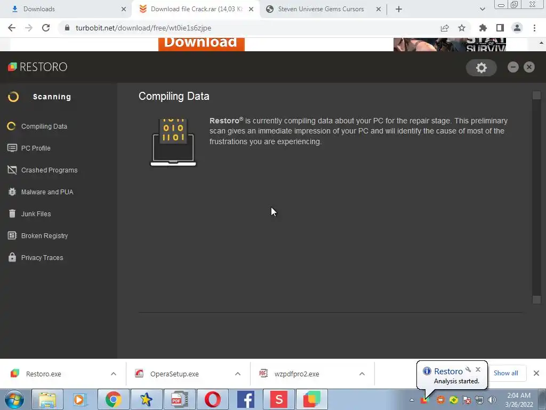546x410 pixels.
Task: Click Restoro scrollbar up button
Action: tap(536, 95)
